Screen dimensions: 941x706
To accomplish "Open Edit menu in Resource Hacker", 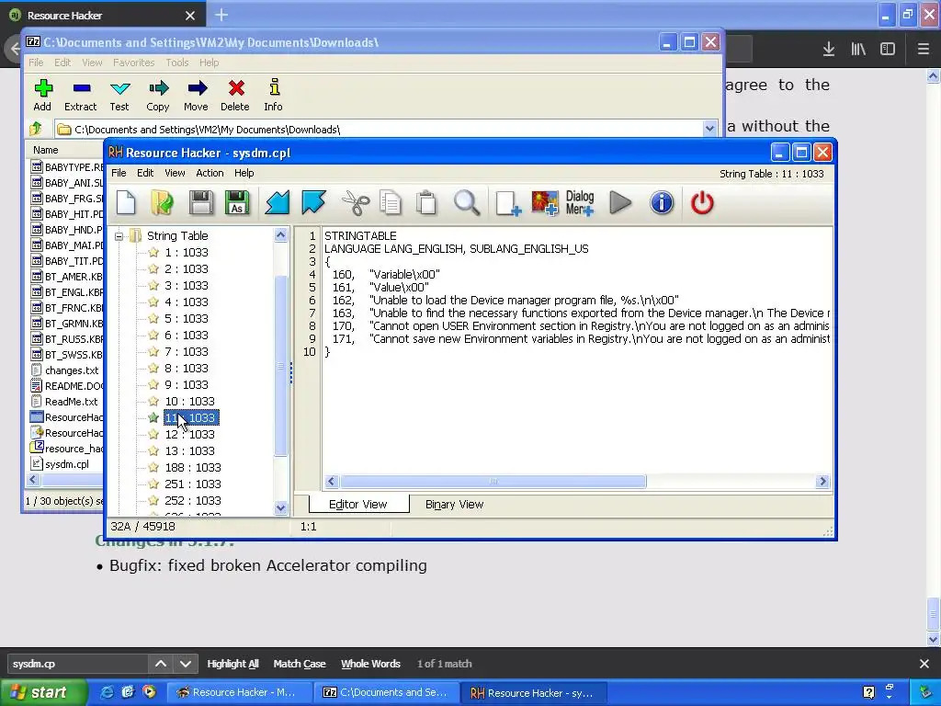I will (x=145, y=173).
